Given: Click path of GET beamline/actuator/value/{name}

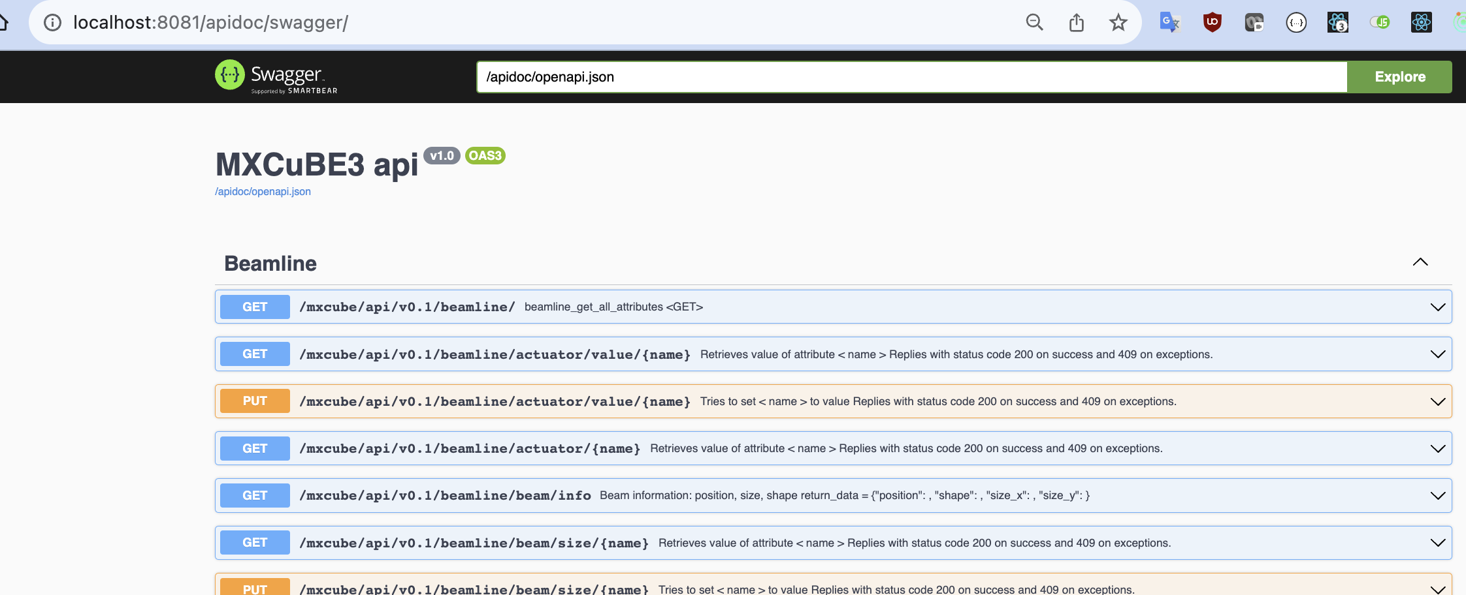Looking at the screenshot, I should click(x=495, y=354).
